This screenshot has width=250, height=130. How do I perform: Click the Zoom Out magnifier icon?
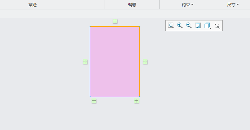[189, 25]
